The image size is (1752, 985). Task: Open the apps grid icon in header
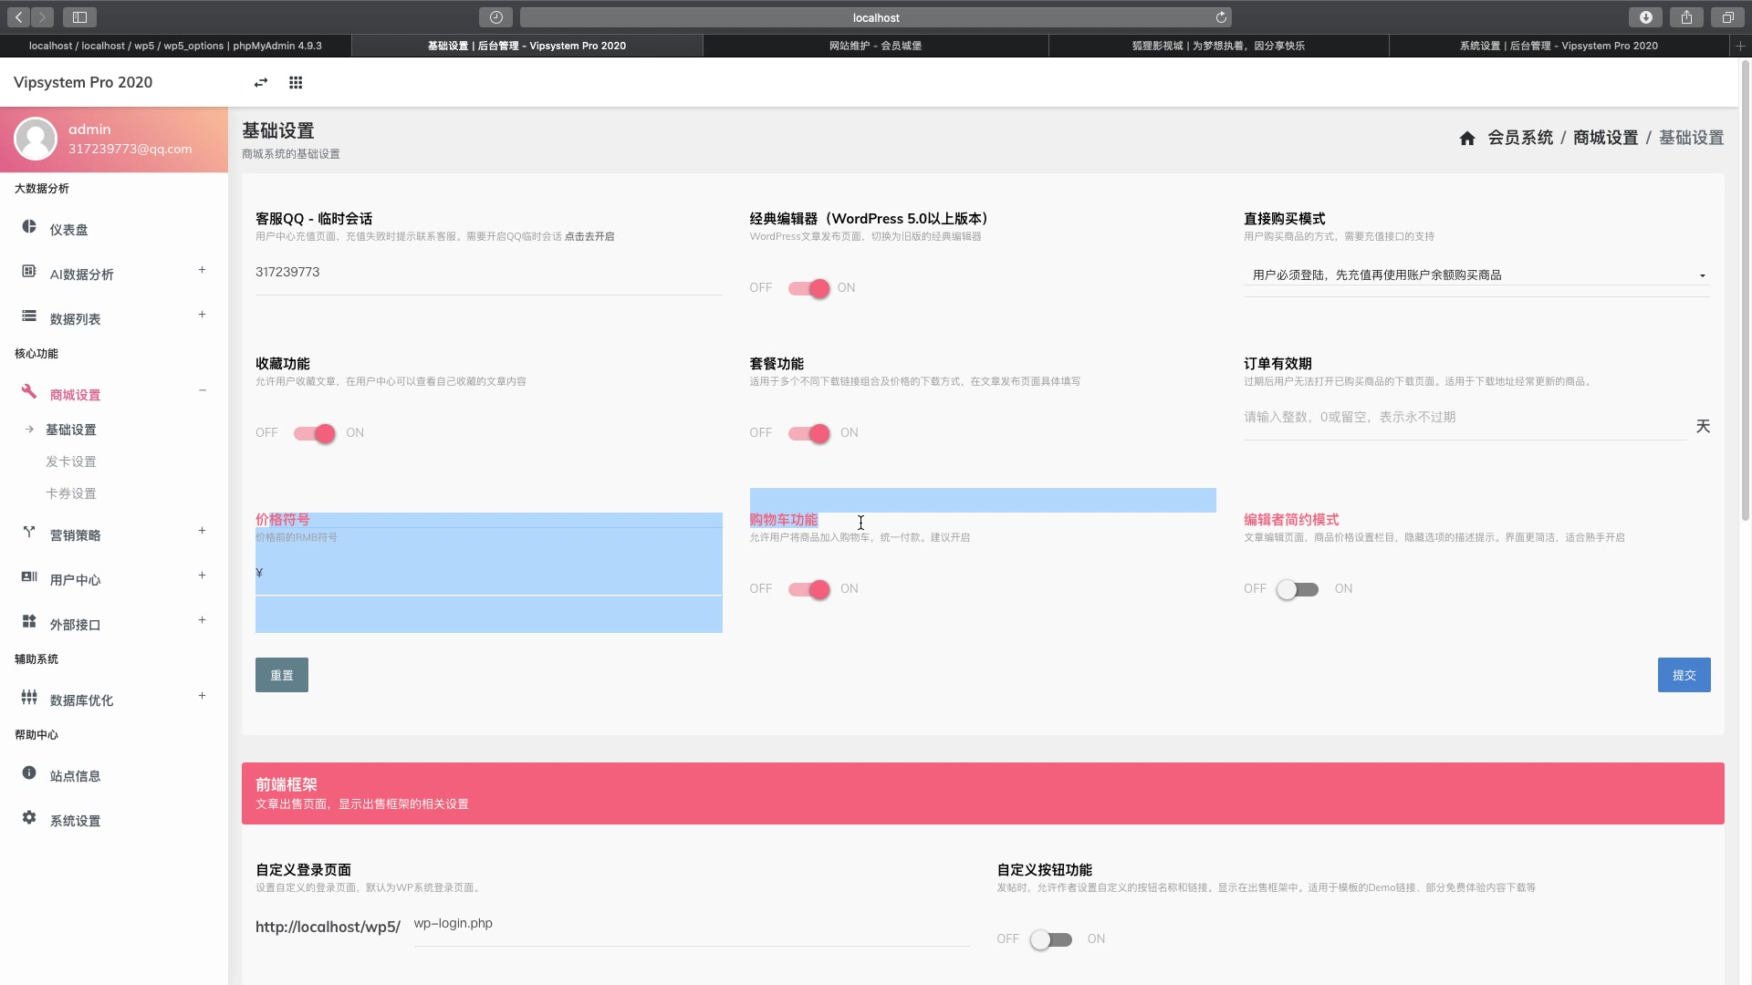coord(296,83)
